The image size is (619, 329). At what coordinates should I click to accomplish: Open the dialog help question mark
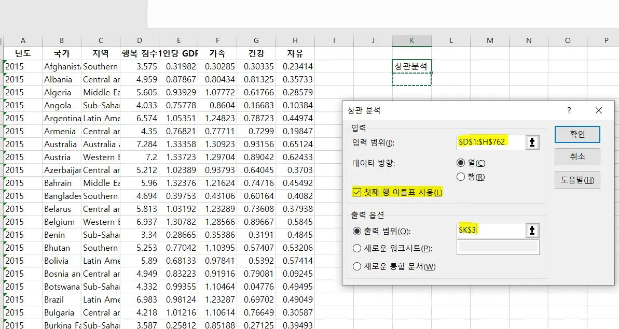coord(569,110)
